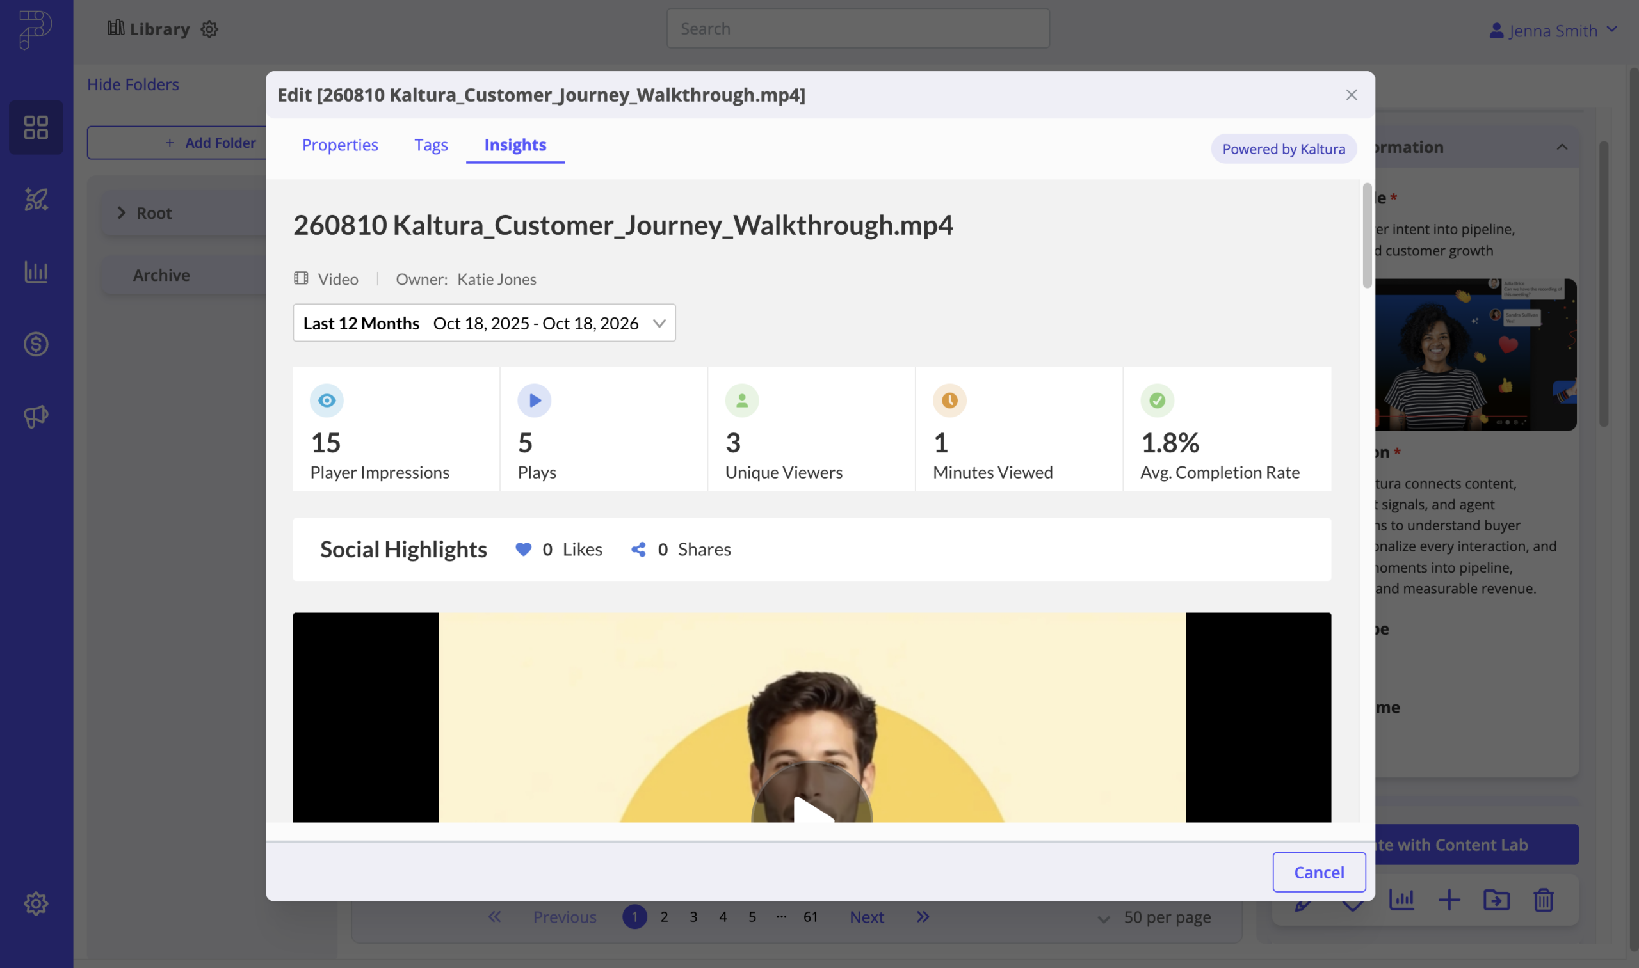Go to page 61
This screenshot has height=968, width=1639.
click(x=810, y=917)
